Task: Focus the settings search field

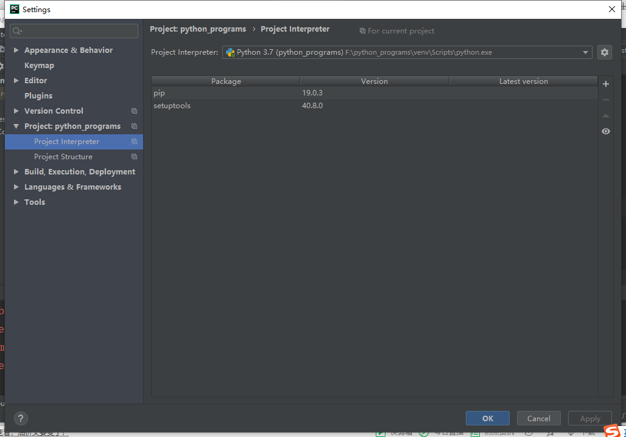Action: 74,30
